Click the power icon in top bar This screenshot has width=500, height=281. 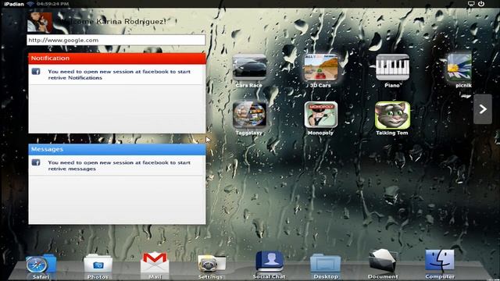click(x=481, y=4)
